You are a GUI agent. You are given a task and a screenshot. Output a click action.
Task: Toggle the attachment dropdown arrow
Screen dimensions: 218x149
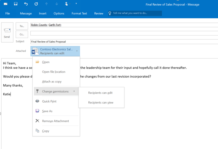coord(77,51)
